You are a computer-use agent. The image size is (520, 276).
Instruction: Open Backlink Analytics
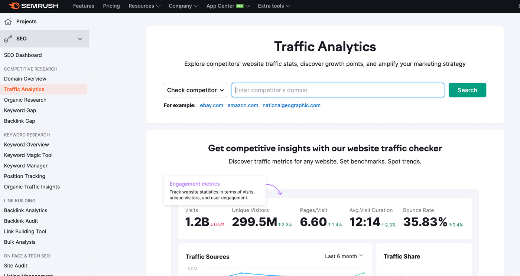pos(26,210)
